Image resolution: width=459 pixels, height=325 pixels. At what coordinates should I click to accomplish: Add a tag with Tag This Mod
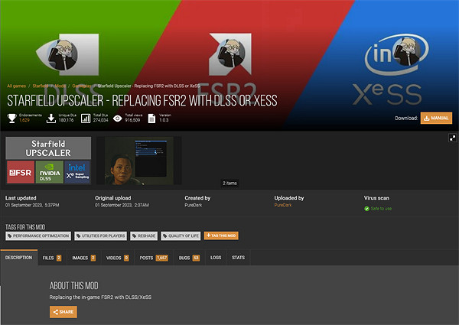click(x=221, y=236)
